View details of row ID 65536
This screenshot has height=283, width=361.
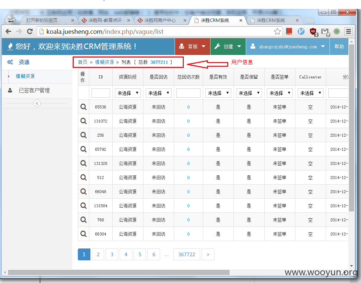pos(83,107)
